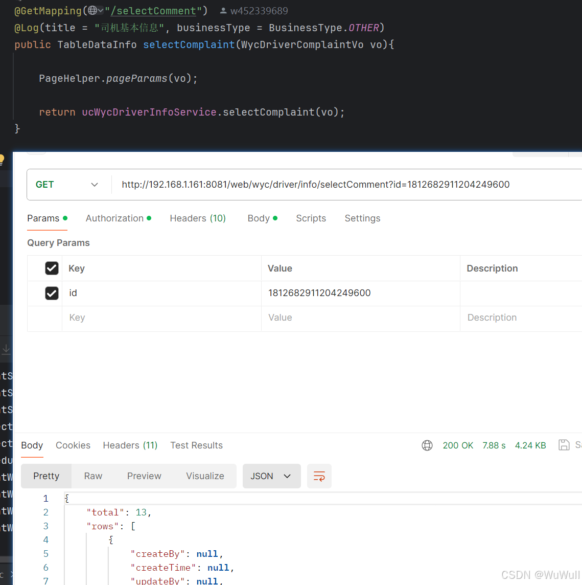Viewport: 582px width, 585px height.
Task: Click the 7.88 s response time
Action: (494, 445)
